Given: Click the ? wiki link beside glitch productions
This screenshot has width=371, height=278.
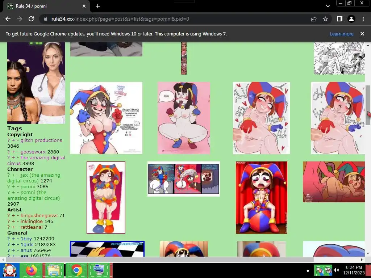Looking at the screenshot, I should (x=9, y=140).
